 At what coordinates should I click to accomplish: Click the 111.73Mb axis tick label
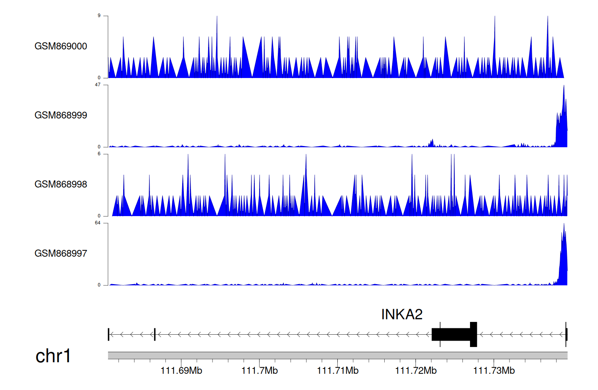[494, 371]
